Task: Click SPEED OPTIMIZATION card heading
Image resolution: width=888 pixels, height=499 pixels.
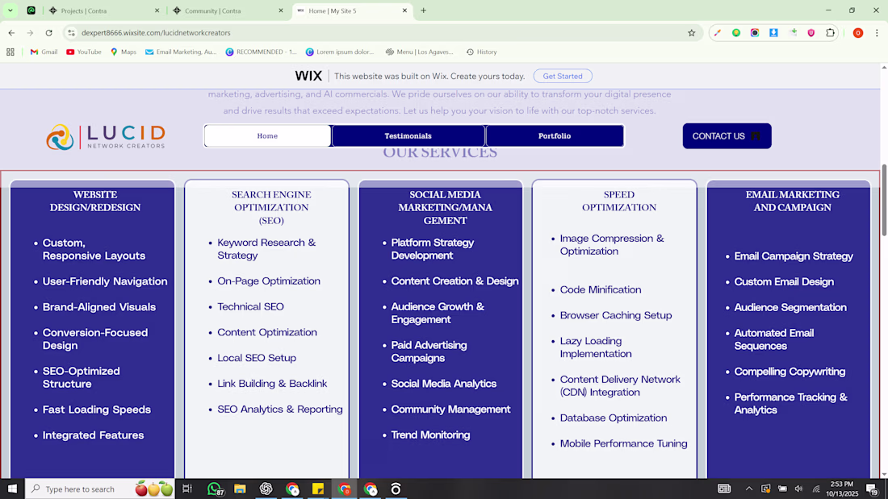Action: (619, 201)
